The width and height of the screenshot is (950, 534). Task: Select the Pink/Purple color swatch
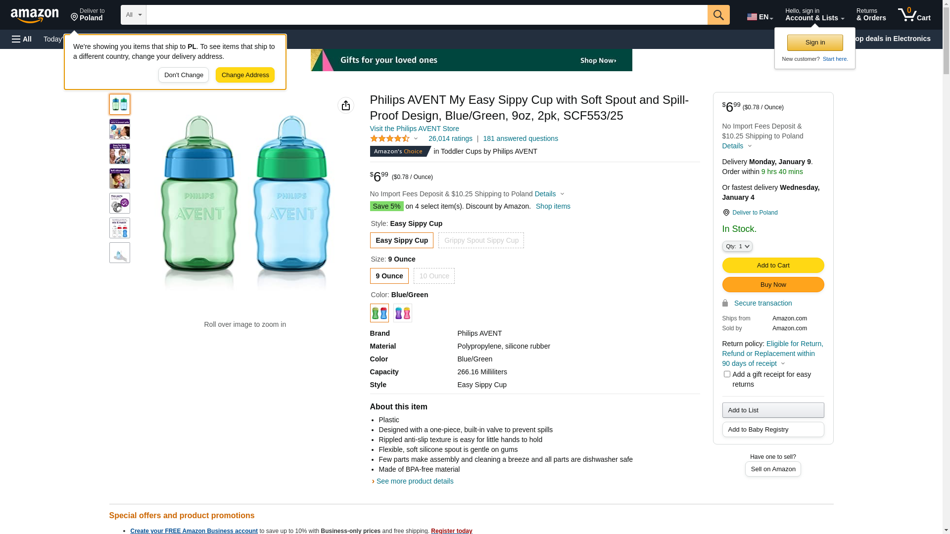click(402, 313)
